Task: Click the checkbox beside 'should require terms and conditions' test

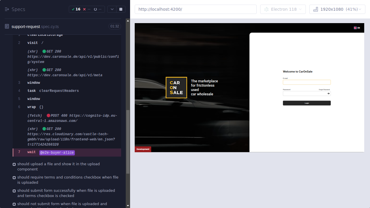Action: (x=14, y=177)
